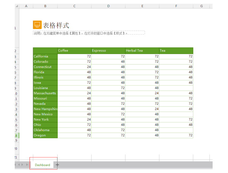Click the 表格样式 title text
The image size is (228, 173).
click(x=56, y=25)
